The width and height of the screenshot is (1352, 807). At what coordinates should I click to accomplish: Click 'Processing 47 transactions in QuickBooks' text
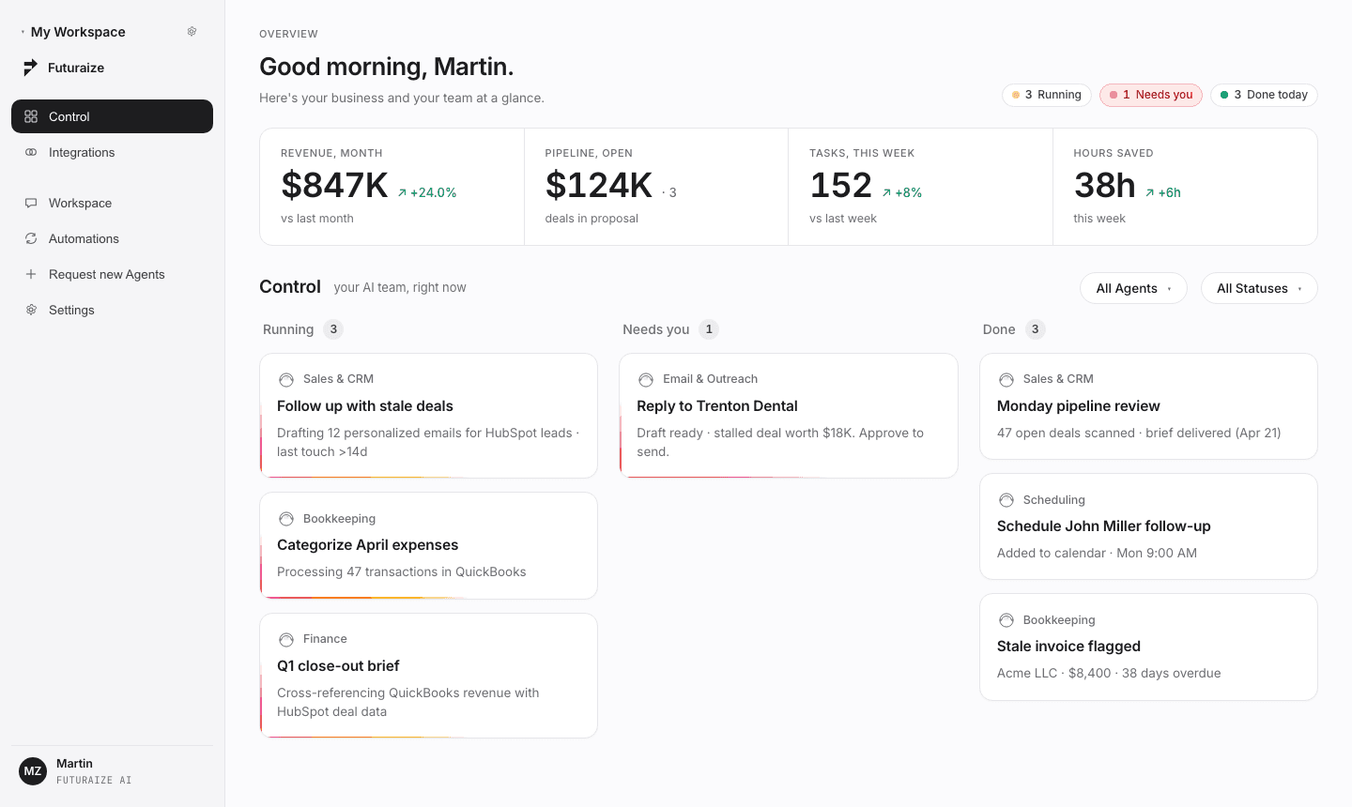[401, 571]
